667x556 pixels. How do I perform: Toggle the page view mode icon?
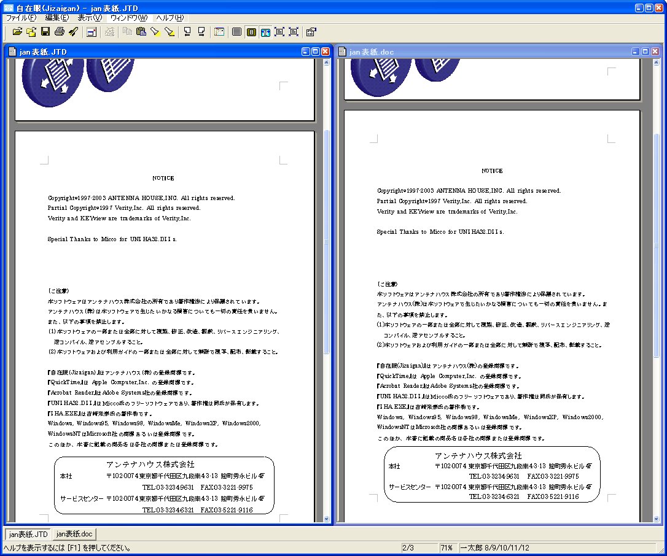251,32
